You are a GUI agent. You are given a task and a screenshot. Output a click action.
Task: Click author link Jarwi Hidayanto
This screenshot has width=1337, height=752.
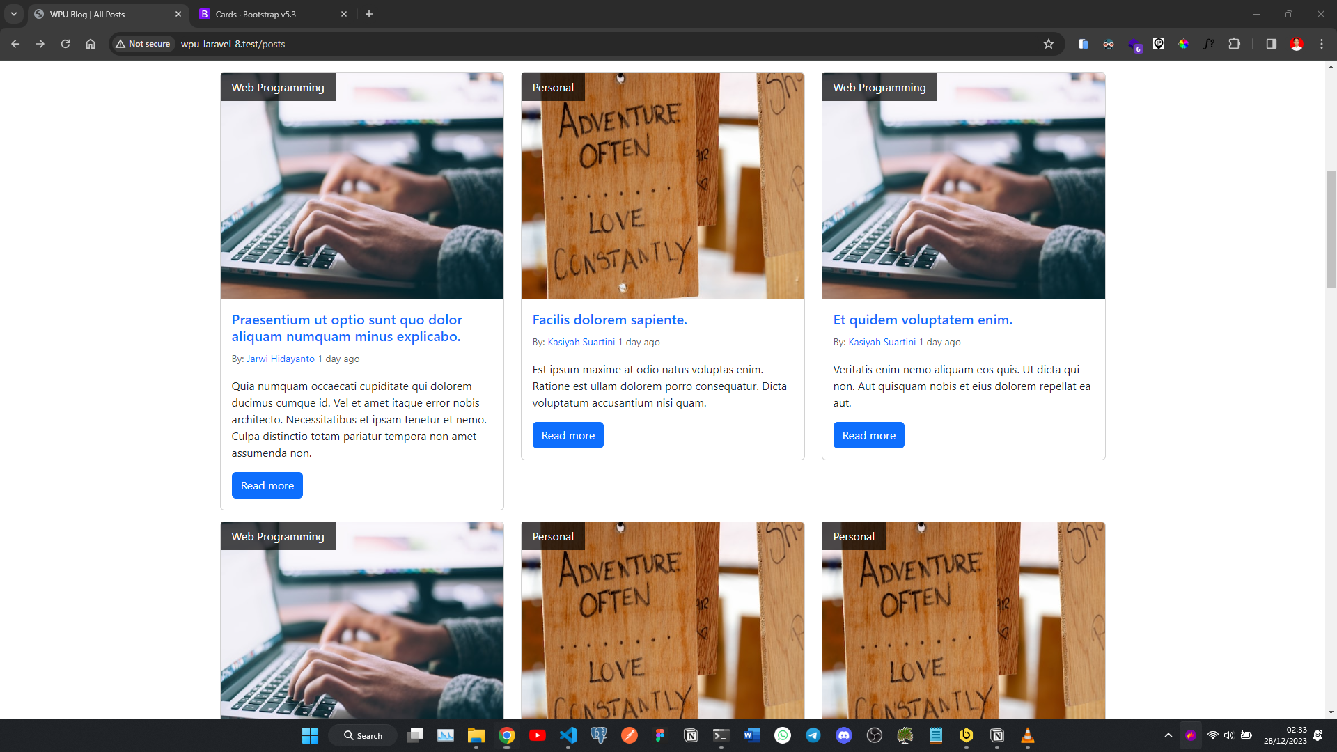[x=281, y=359]
